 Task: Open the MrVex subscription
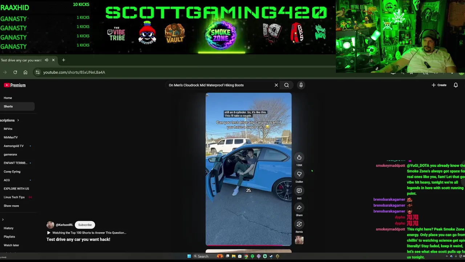tap(8, 129)
